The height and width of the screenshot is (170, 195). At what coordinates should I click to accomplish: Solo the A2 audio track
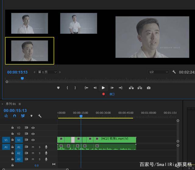coord(39,153)
